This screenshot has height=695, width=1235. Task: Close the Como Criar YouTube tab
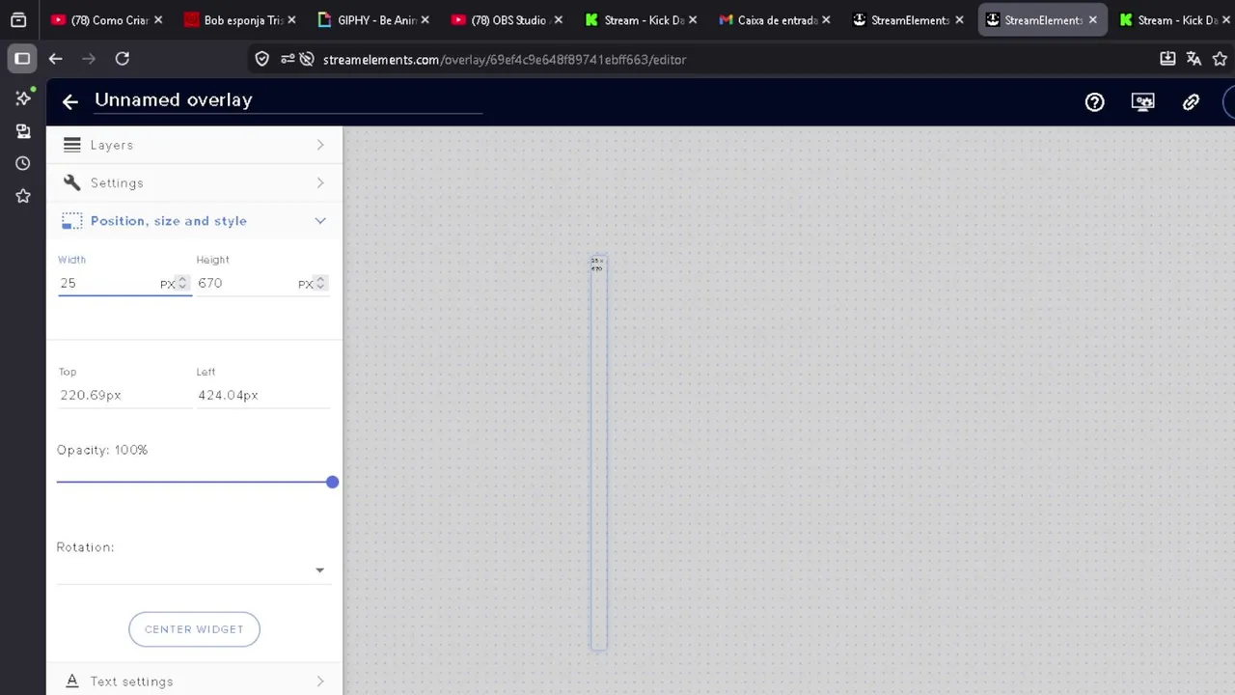point(158,20)
